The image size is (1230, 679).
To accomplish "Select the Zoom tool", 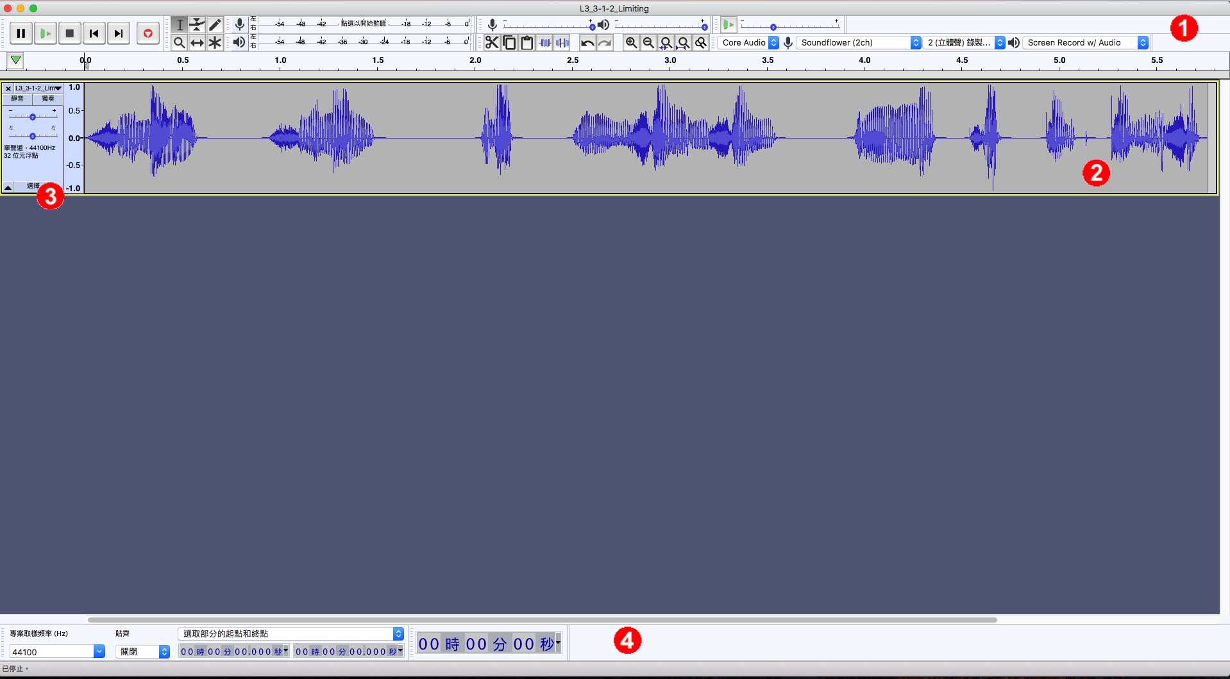I will click(x=180, y=42).
